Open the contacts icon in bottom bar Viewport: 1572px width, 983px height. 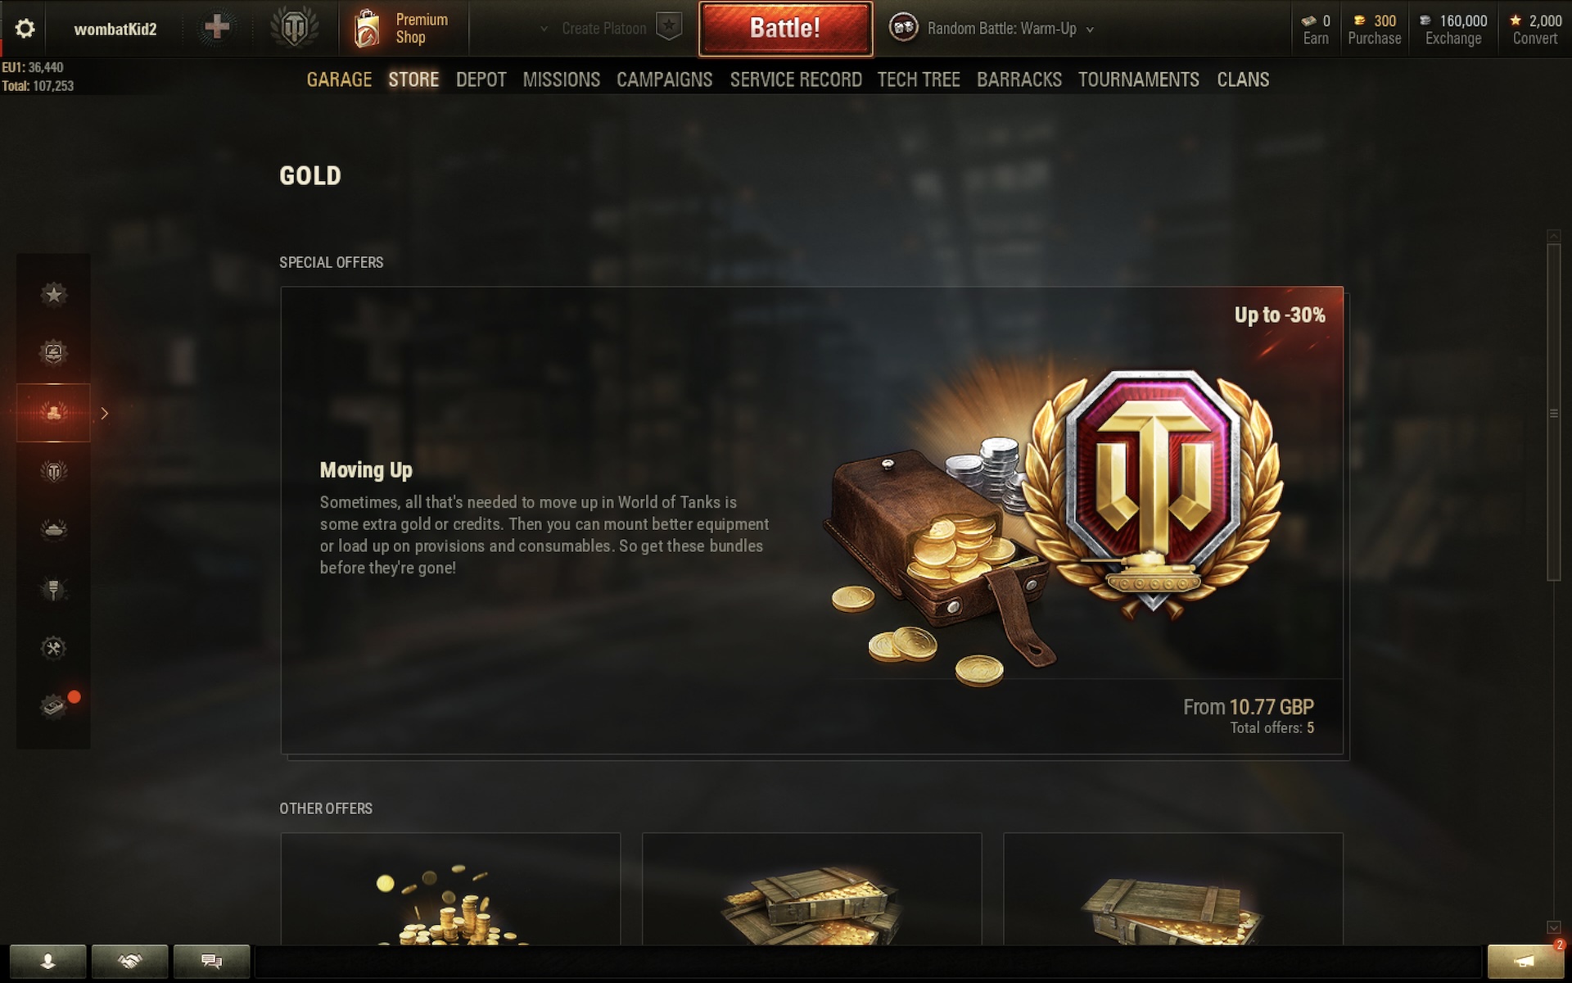(x=48, y=961)
